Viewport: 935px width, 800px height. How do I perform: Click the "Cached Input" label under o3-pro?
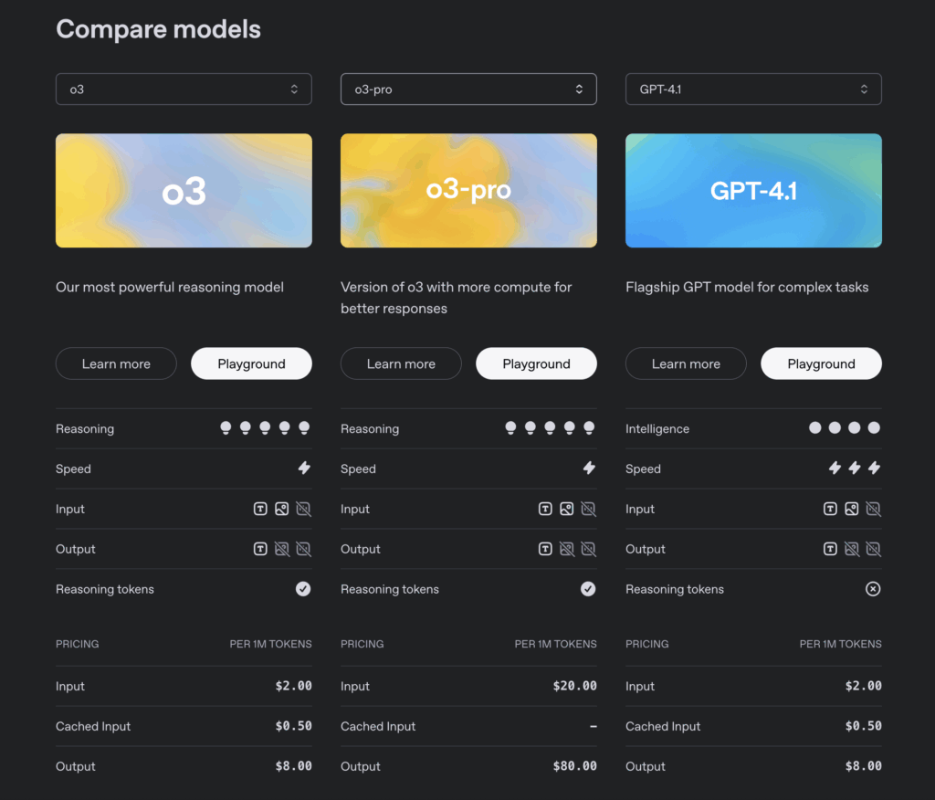pos(378,727)
